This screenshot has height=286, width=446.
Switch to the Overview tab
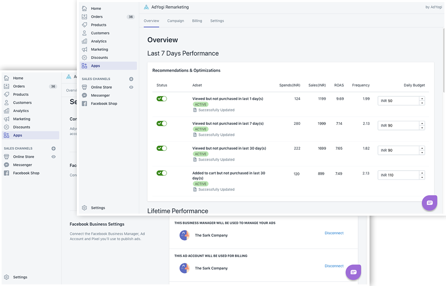click(151, 21)
